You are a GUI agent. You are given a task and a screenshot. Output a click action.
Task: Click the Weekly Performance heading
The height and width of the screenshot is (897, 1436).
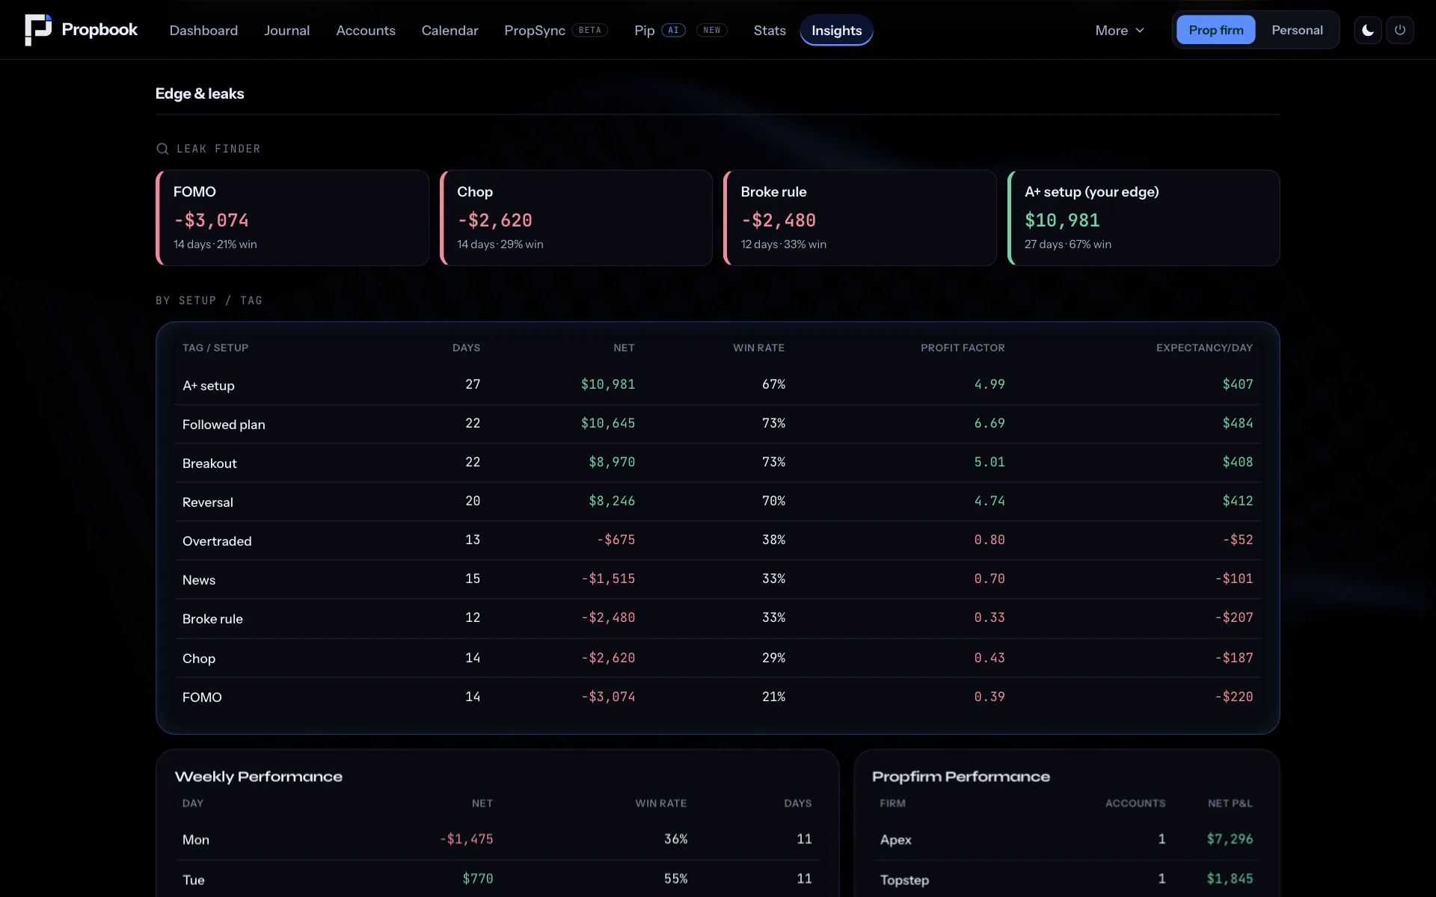coord(259,777)
